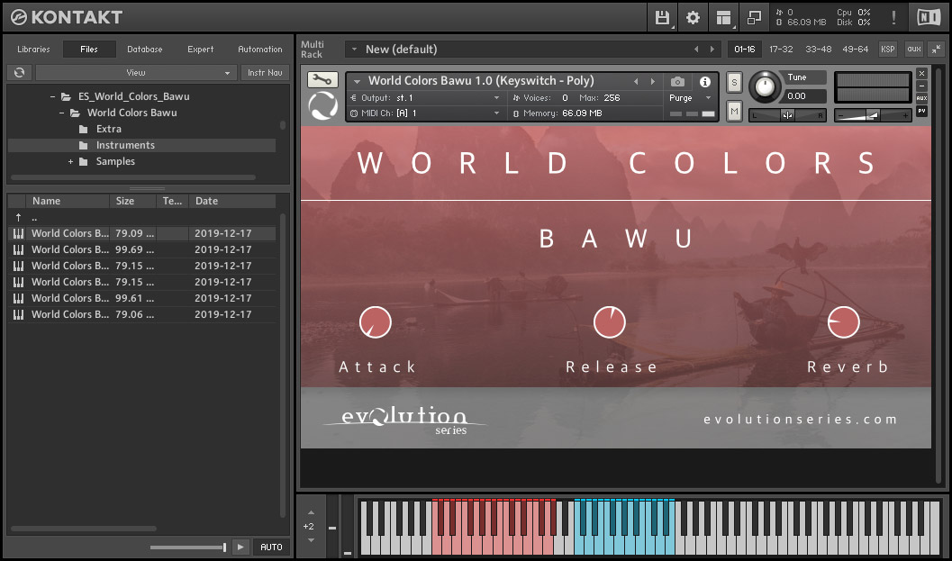Viewport: 952px width, 561px height.
Task: Open the Purge dropdown menu
Action: pos(690,98)
